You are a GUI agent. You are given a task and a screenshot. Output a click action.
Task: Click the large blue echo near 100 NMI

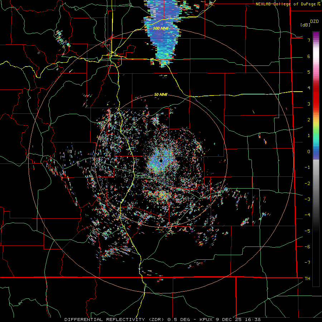tap(163, 33)
